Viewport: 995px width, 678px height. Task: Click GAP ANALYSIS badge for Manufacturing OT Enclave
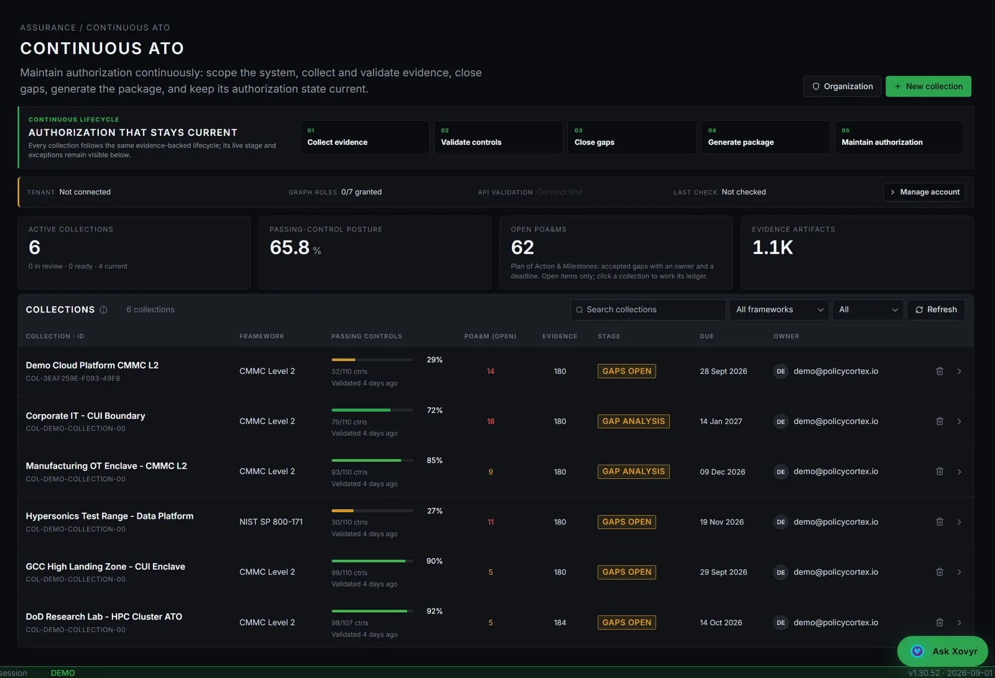point(634,472)
